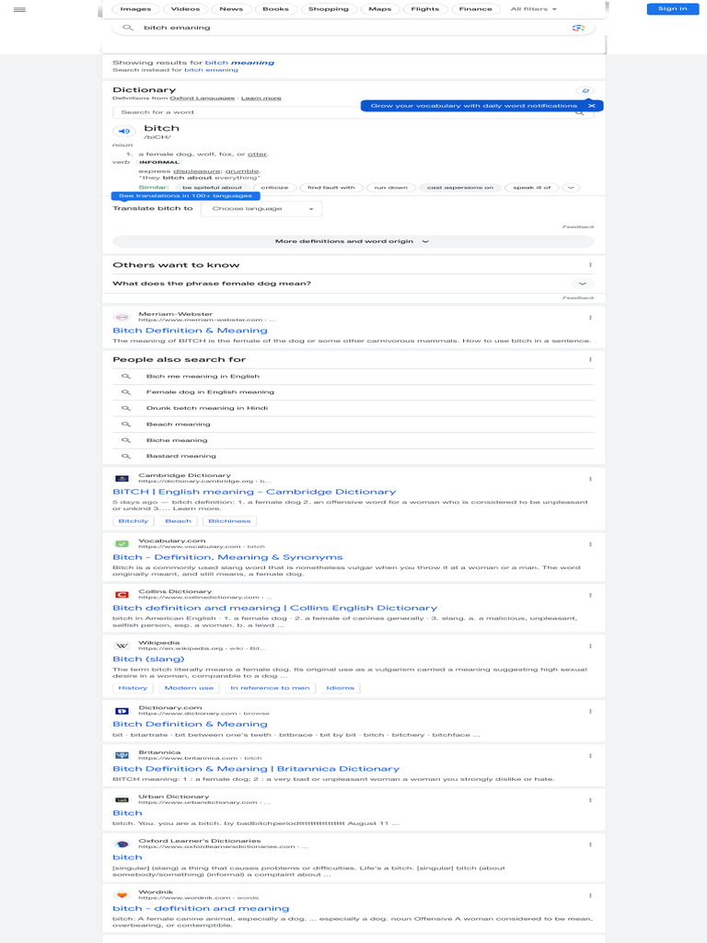Click the magnifier icon in search box
Image resolution: width=707 pixels, height=943 pixels.
coord(128,28)
